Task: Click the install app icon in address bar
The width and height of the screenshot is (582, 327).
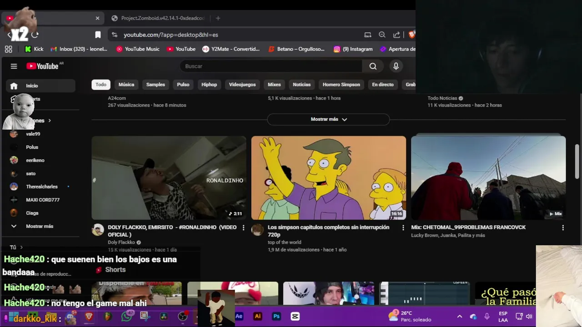Action: point(368,35)
